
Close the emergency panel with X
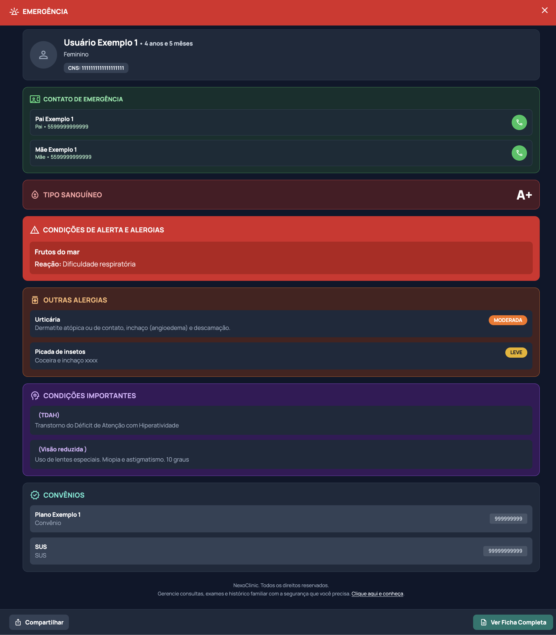545,11
